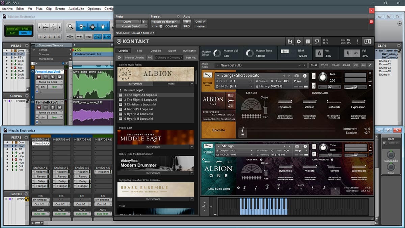Viewport: 405px width, 228px height.
Task: Open the Pro Tools Archivo menu
Action: click(x=7, y=8)
